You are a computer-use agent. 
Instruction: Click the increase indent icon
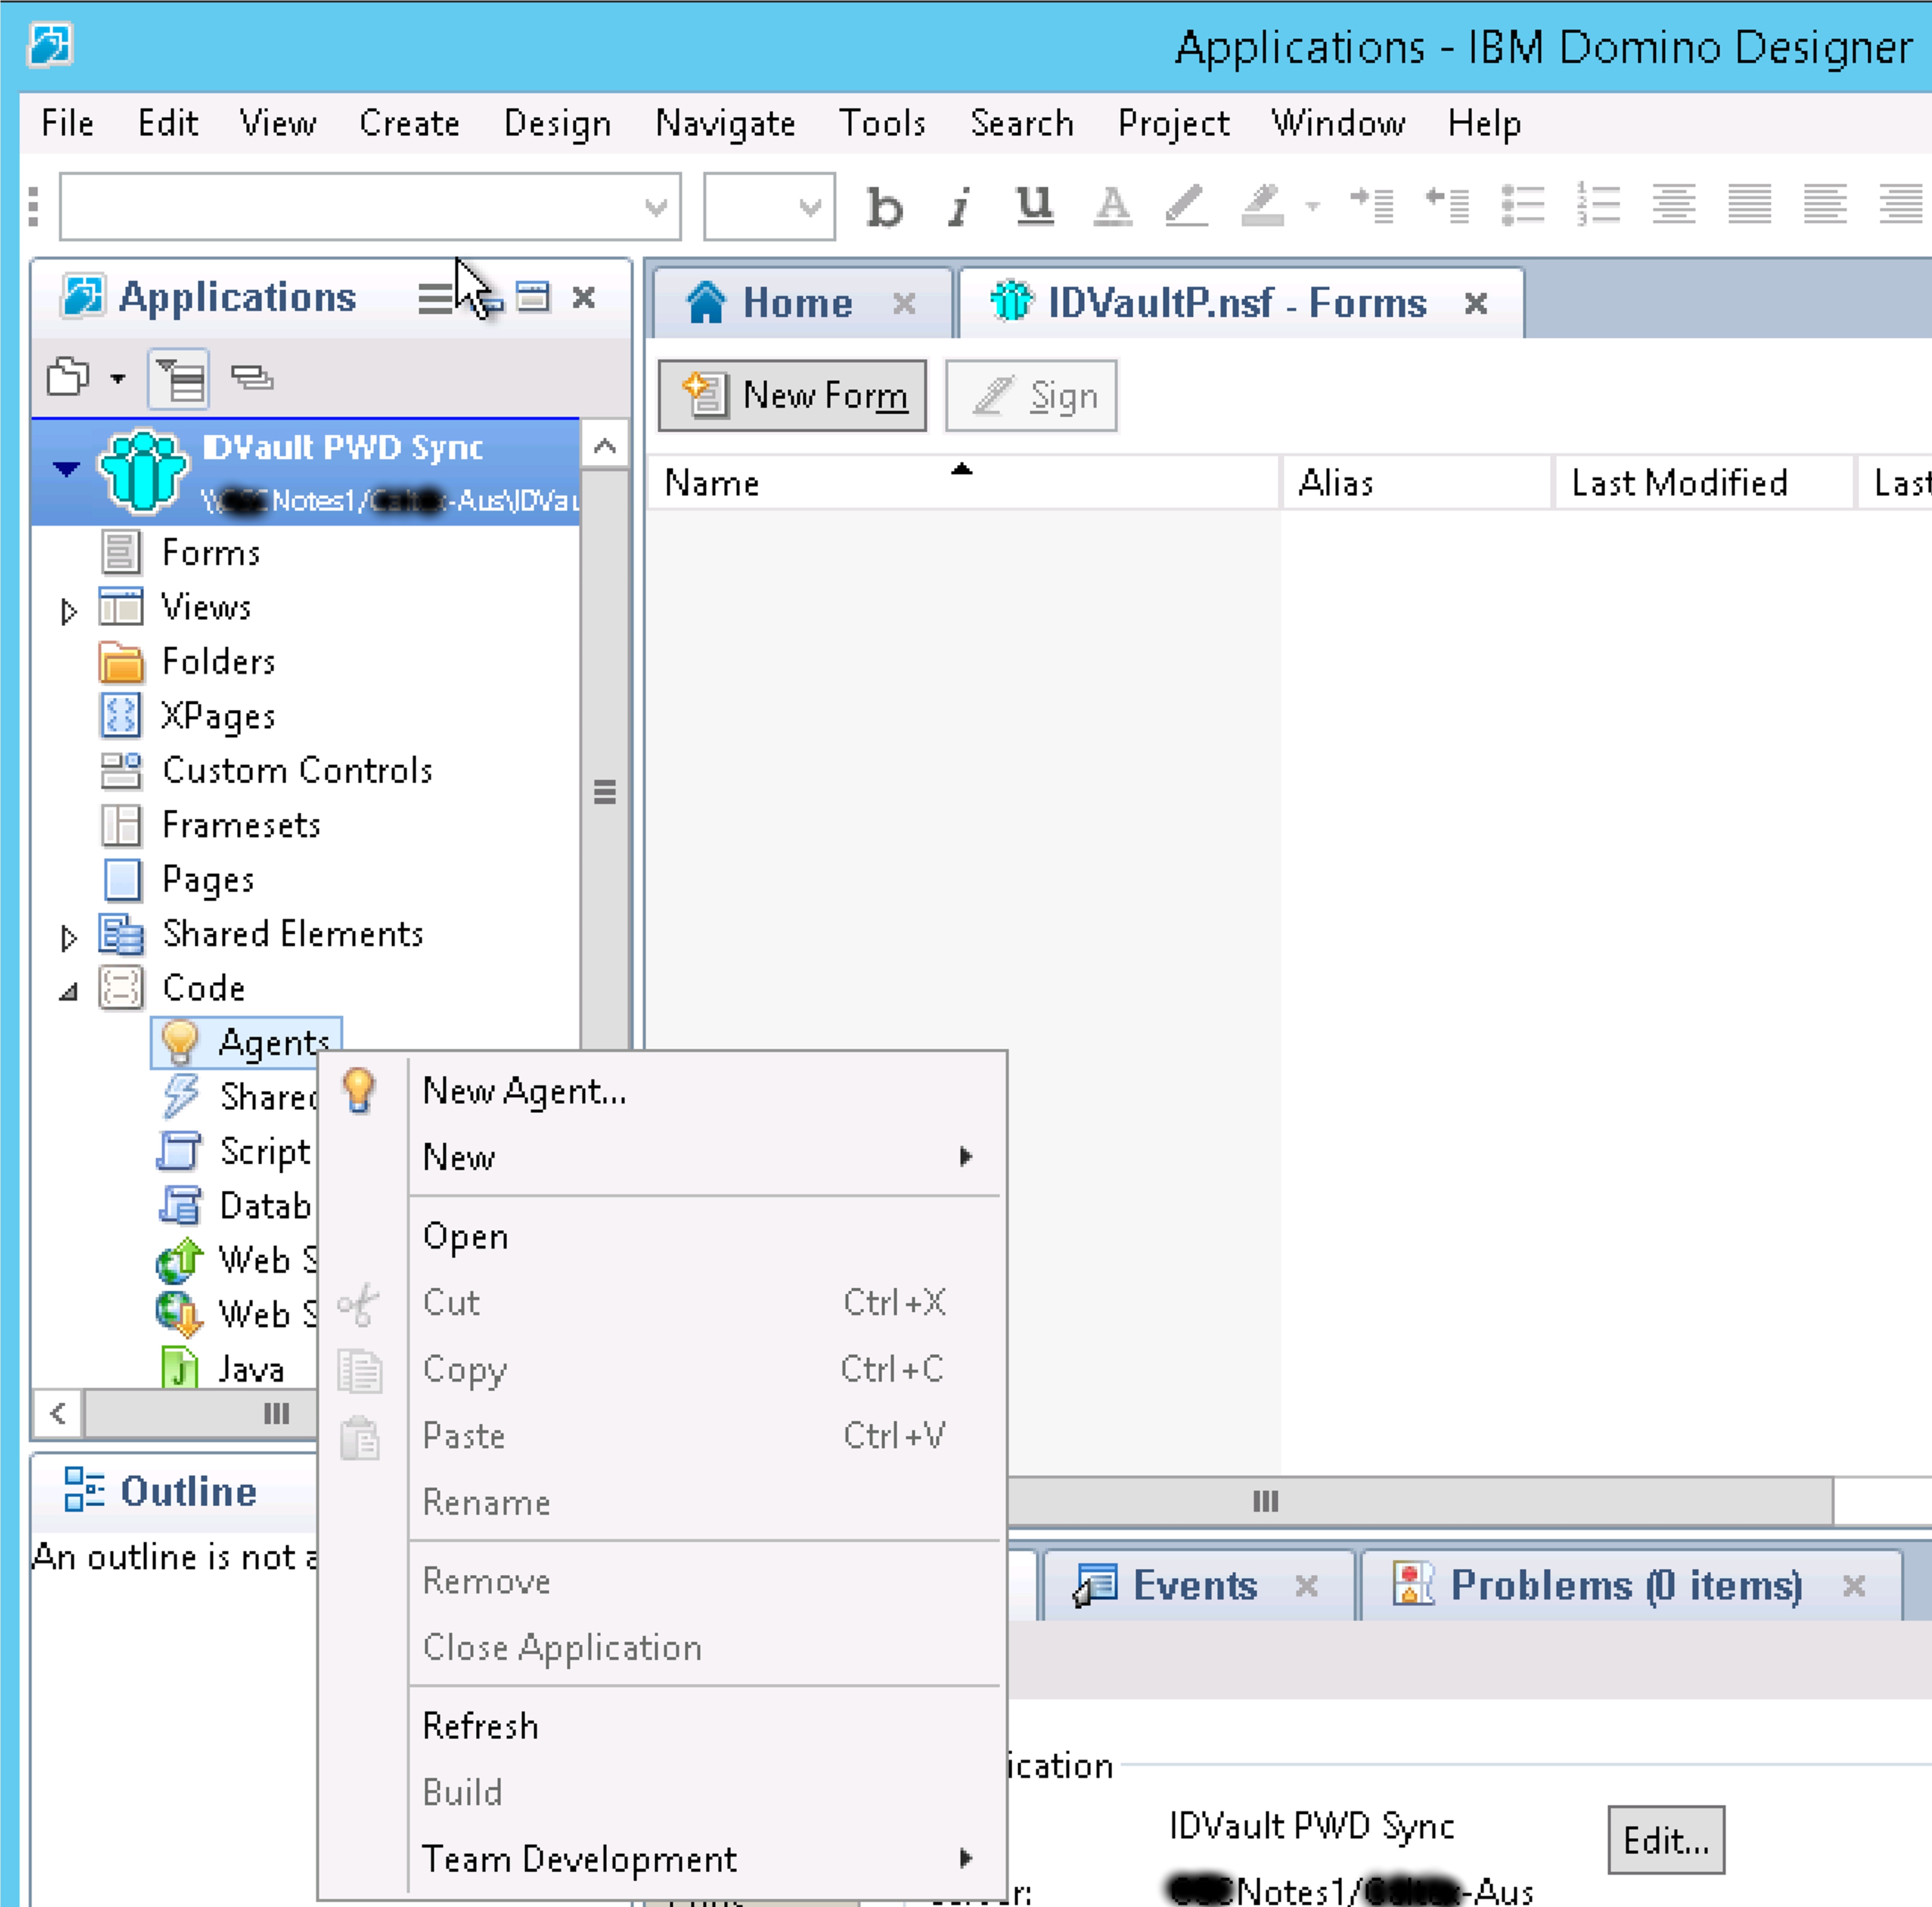pyautogui.click(x=1371, y=206)
